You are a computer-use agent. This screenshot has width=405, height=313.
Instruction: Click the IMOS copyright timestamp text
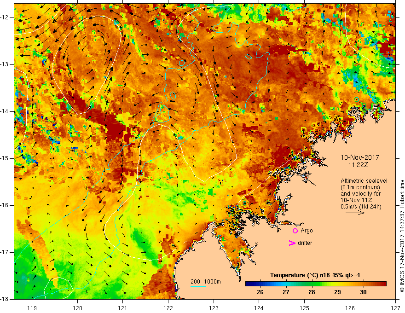tap(402, 236)
